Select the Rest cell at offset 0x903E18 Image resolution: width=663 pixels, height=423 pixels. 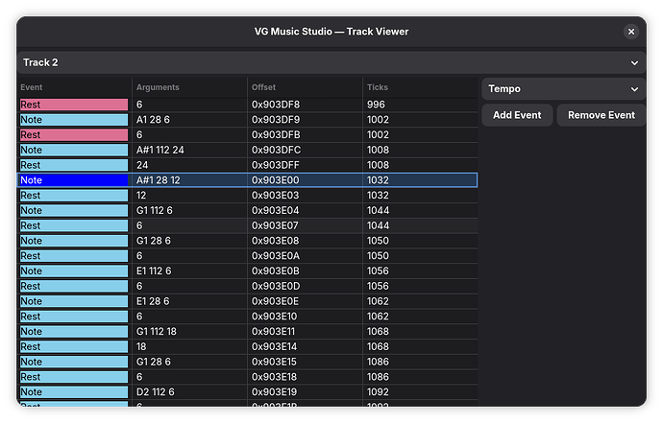click(74, 377)
